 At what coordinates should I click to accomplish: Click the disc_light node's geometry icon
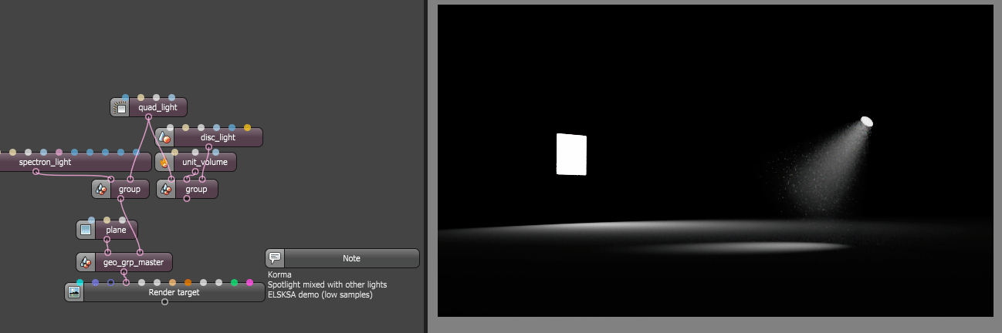(164, 137)
